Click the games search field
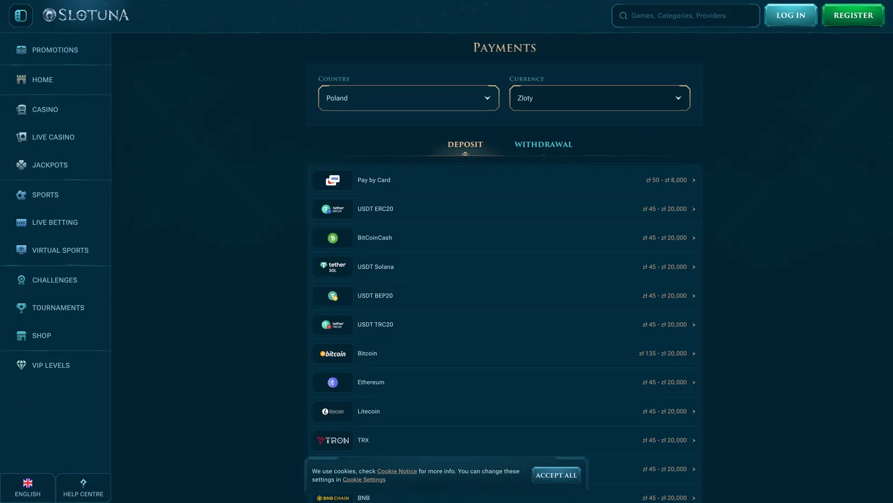Viewport: 893px width, 503px height. (685, 16)
